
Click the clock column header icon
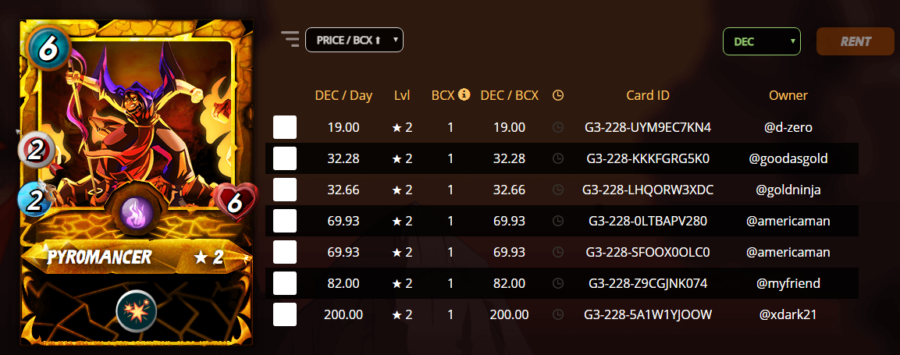click(x=558, y=96)
